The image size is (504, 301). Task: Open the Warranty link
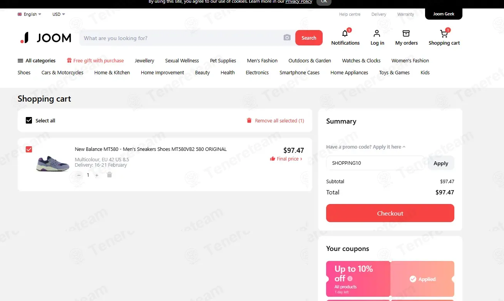point(405,14)
